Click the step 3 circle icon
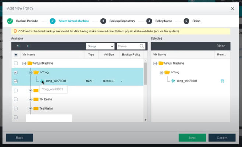 pyautogui.click(x=103, y=21)
